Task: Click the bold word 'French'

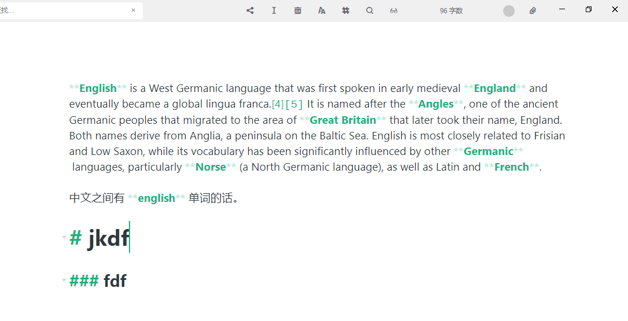Action: point(511,167)
